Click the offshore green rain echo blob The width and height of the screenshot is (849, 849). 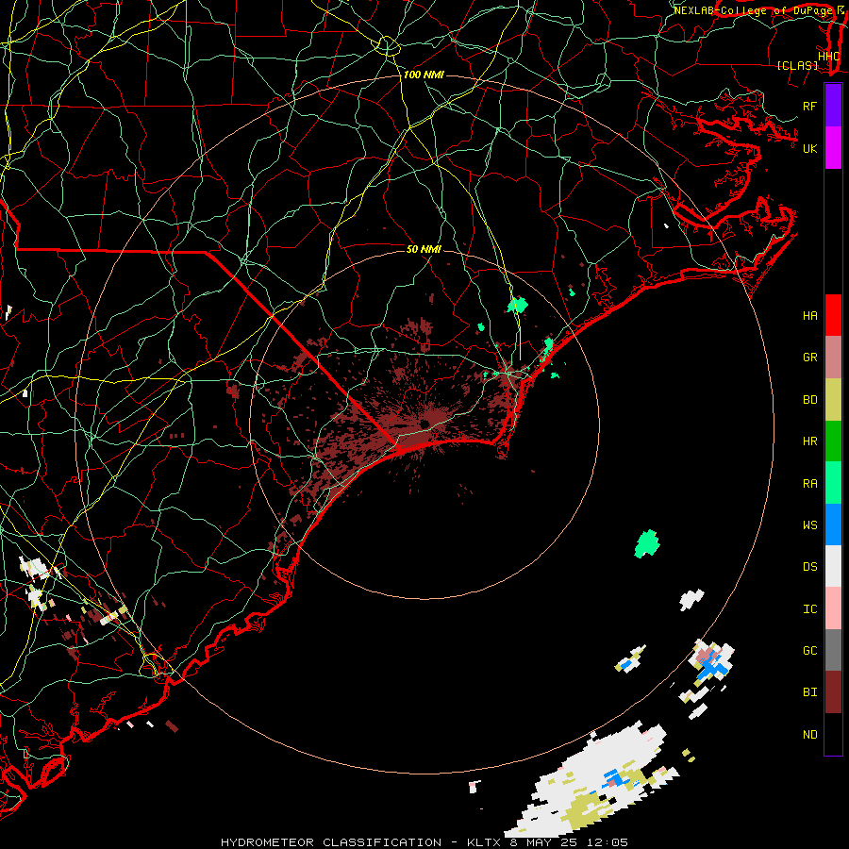coord(647,544)
